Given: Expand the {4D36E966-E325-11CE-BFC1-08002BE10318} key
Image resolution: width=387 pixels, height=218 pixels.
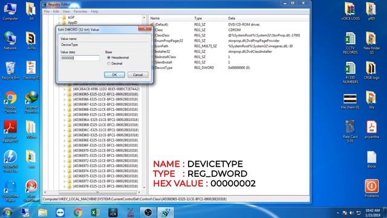Looking at the screenshot, I should [65, 99].
